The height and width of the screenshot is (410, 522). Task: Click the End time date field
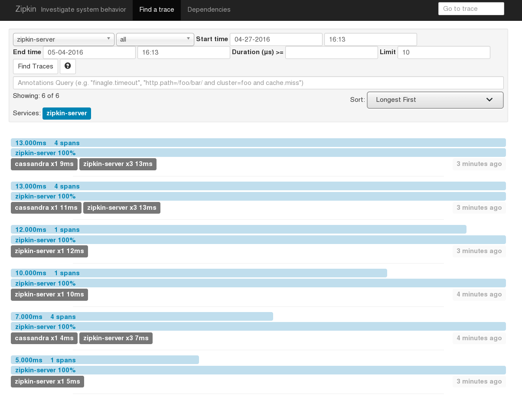tap(89, 52)
